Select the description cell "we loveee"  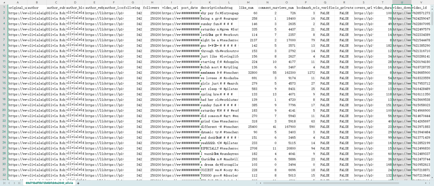pos(210,78)
